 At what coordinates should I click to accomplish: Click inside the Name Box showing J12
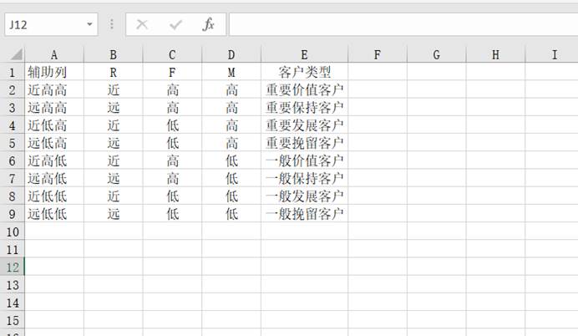click(x=44, y=24)
